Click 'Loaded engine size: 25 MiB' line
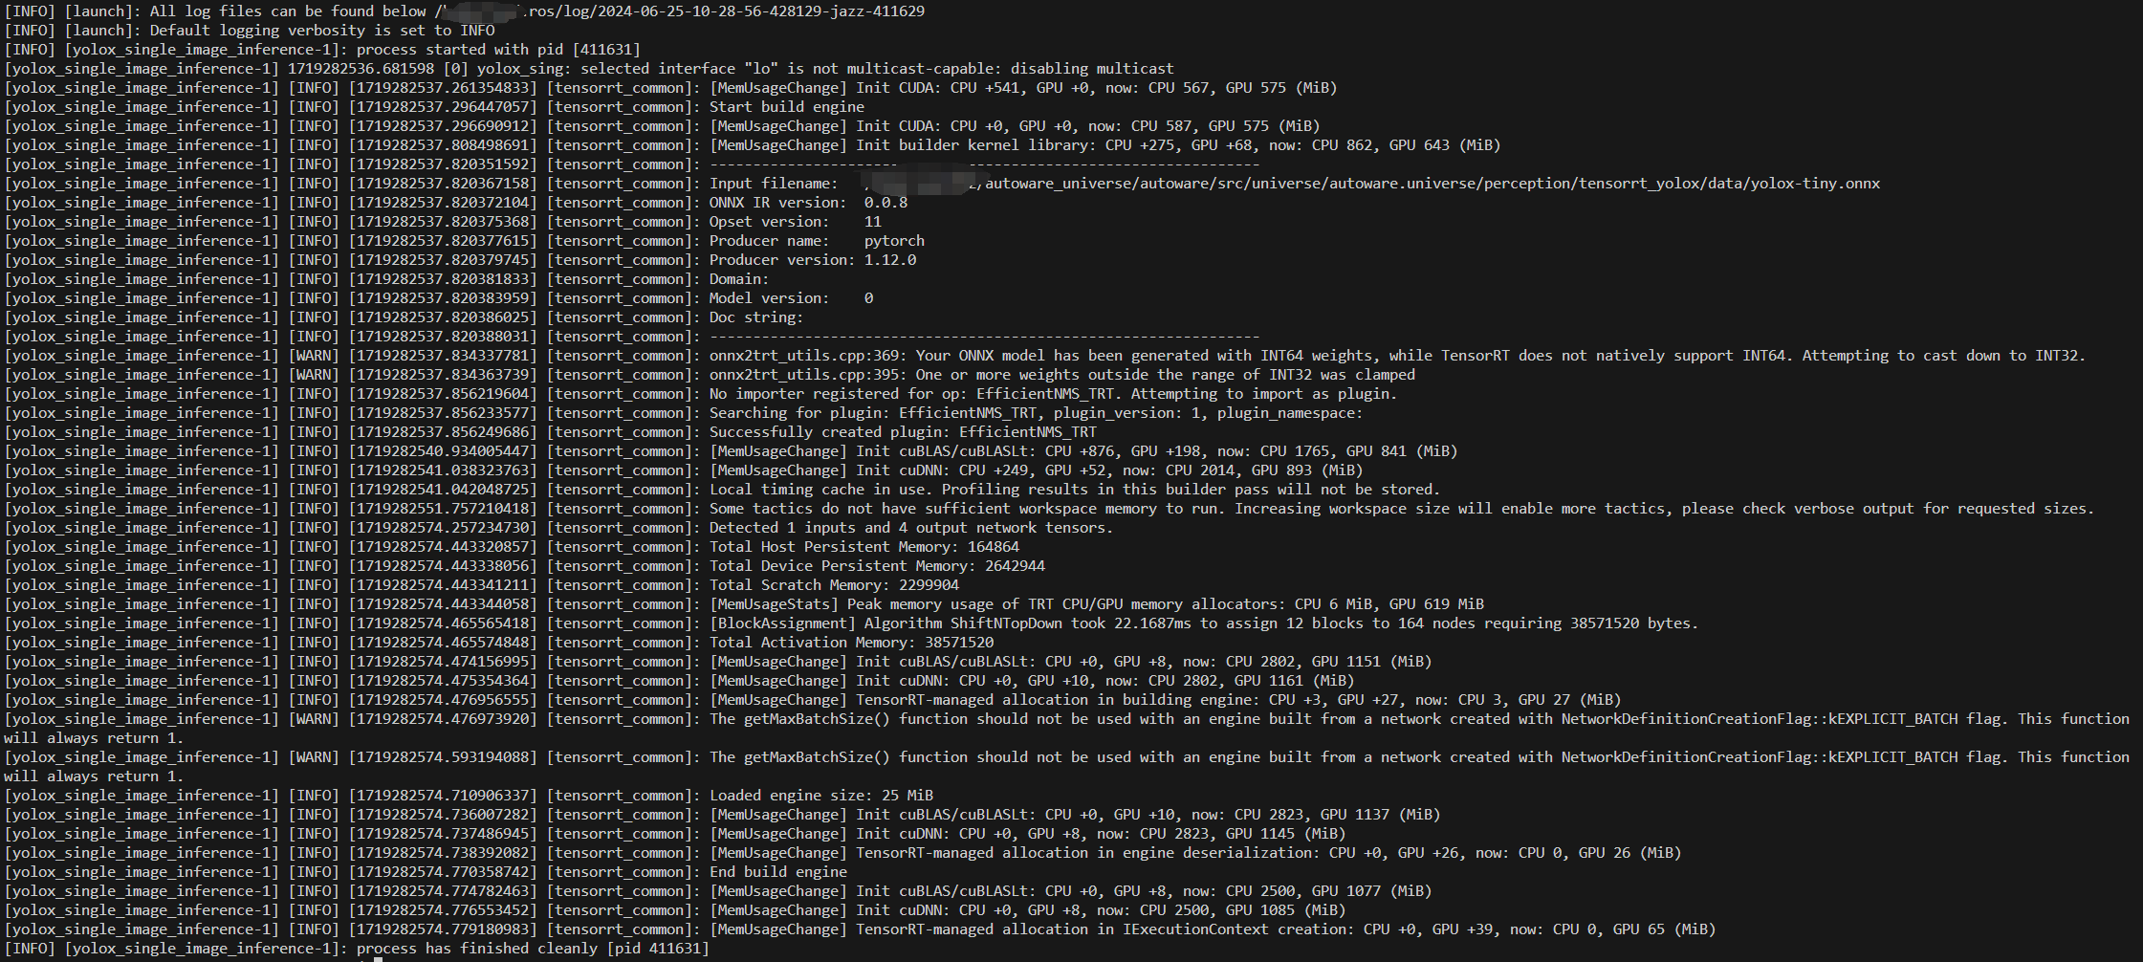The width and height of the screenshot is (2143, 962). click(x=470, y=796)
